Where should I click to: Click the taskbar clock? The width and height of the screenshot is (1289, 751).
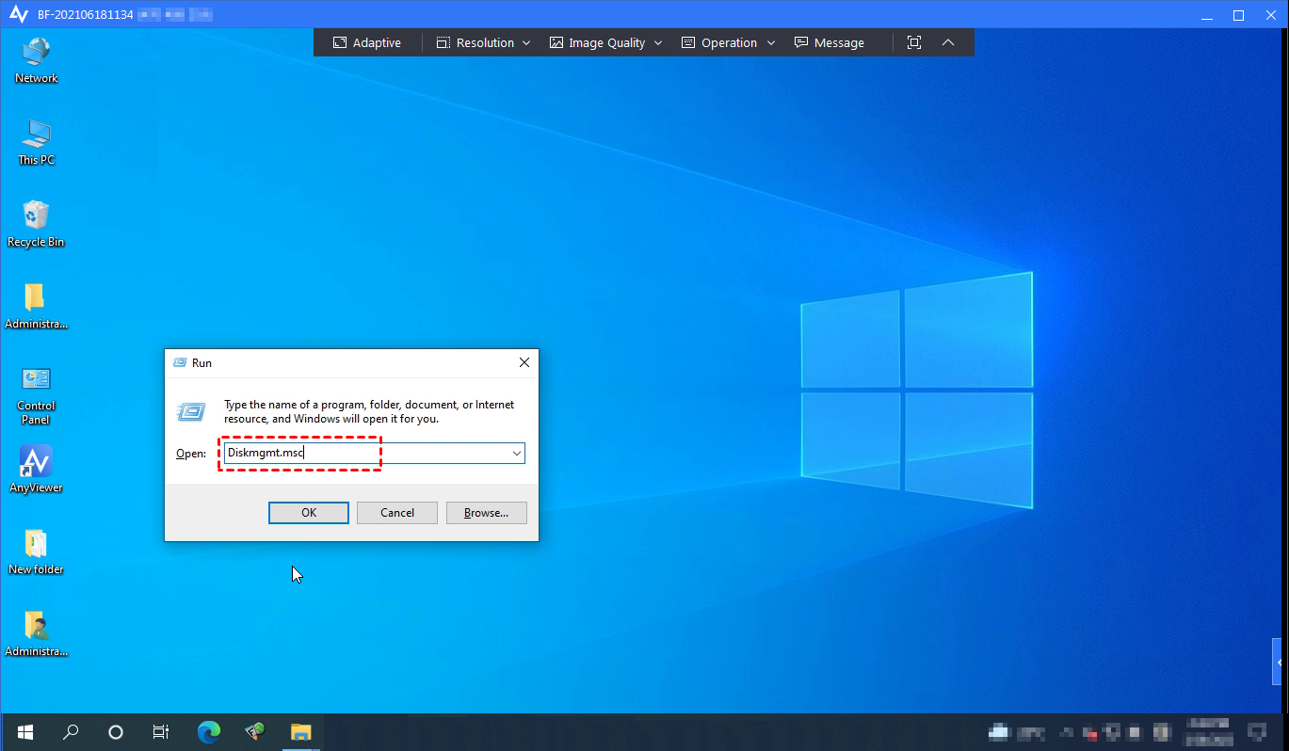pos(1208,731)
